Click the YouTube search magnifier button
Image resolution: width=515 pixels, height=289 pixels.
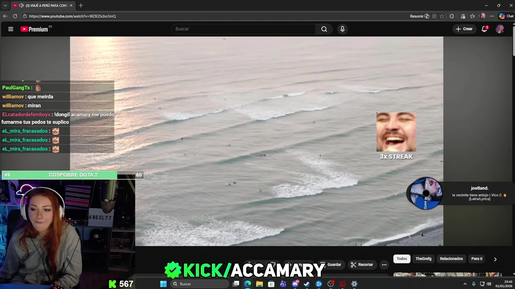[x=324, y=29]
